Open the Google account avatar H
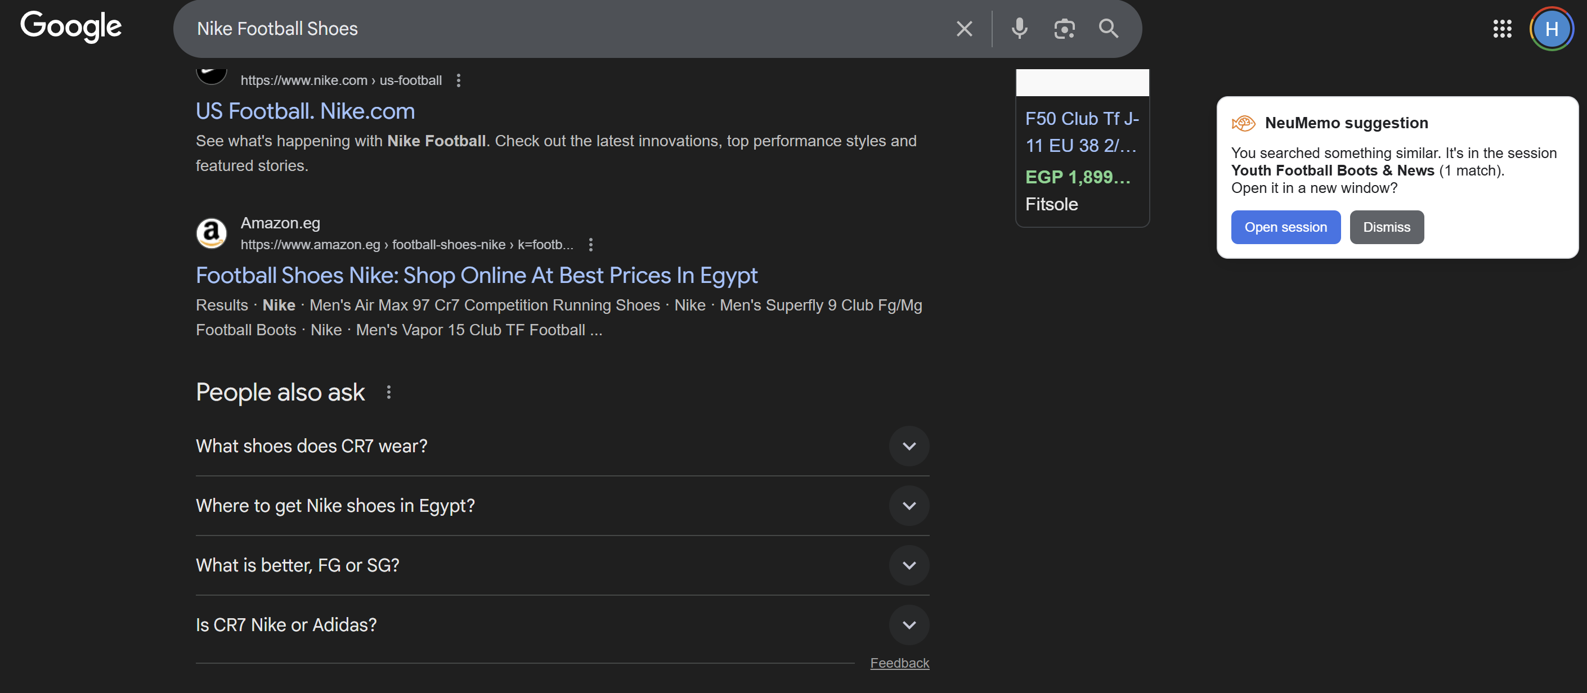 1550,29
